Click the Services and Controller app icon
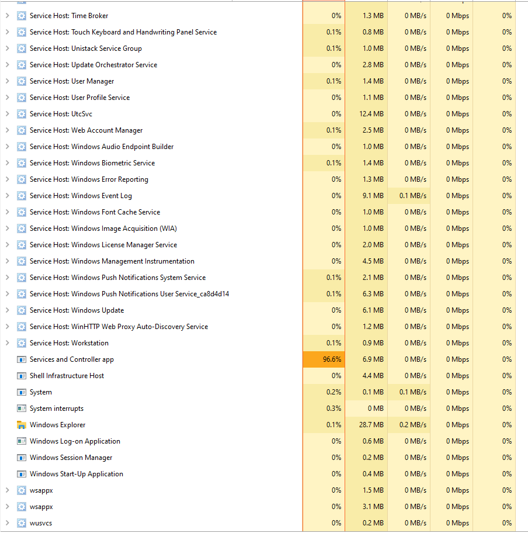The height and width of the screenshot is (533, 528). click(22, 359)
